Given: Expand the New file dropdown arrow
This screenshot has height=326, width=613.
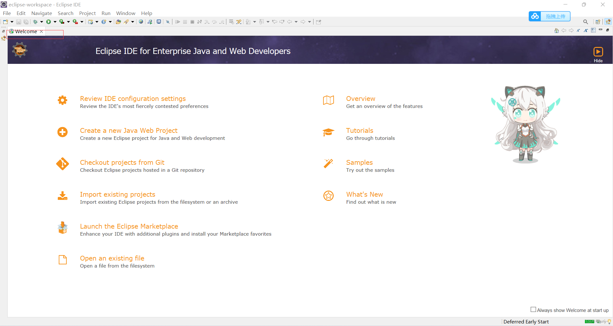Looking at the screenshot, I should click(x=12, y=22).
